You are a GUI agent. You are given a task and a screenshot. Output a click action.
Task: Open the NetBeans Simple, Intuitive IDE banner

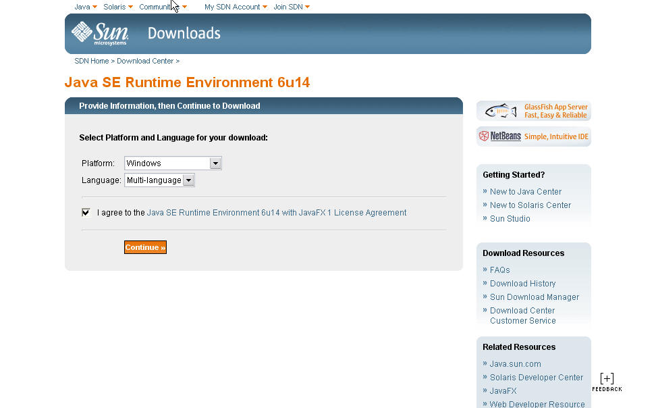pos(533,136)
